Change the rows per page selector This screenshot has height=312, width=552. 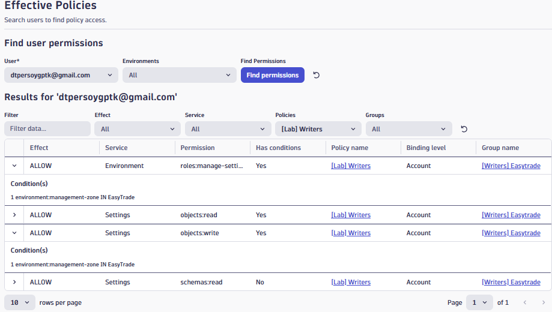point(20,302)
